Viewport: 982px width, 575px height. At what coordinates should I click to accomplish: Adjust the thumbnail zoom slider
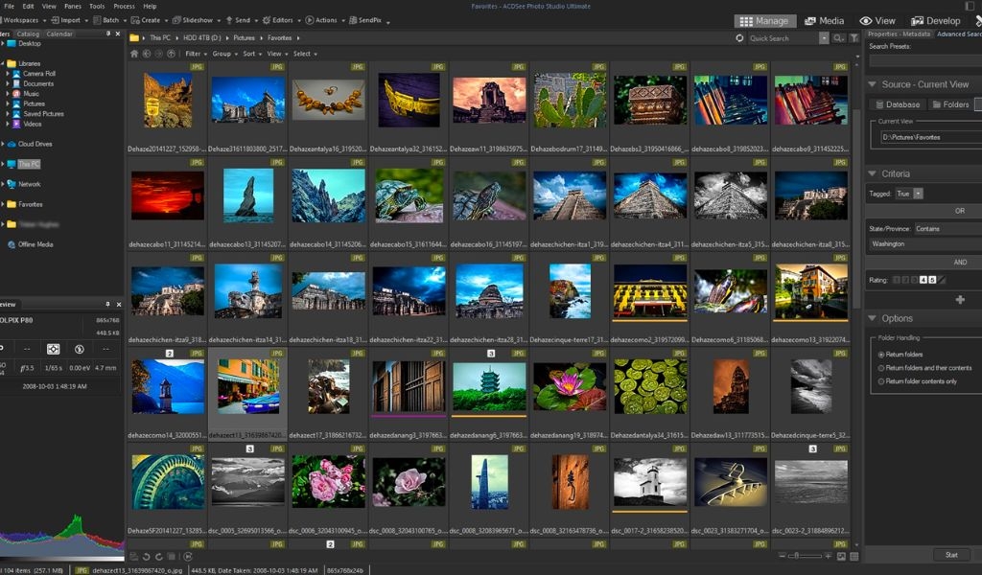(806, 556)
